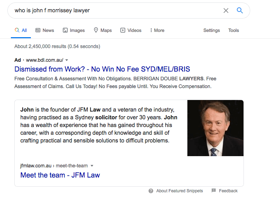
Task: Open the Settings menu
Action: [x=212, y=31]
